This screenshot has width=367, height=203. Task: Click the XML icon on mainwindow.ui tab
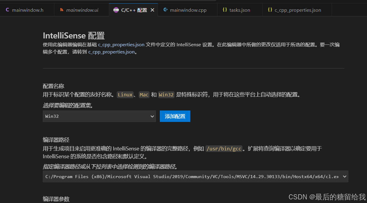(x=62, y=10)
